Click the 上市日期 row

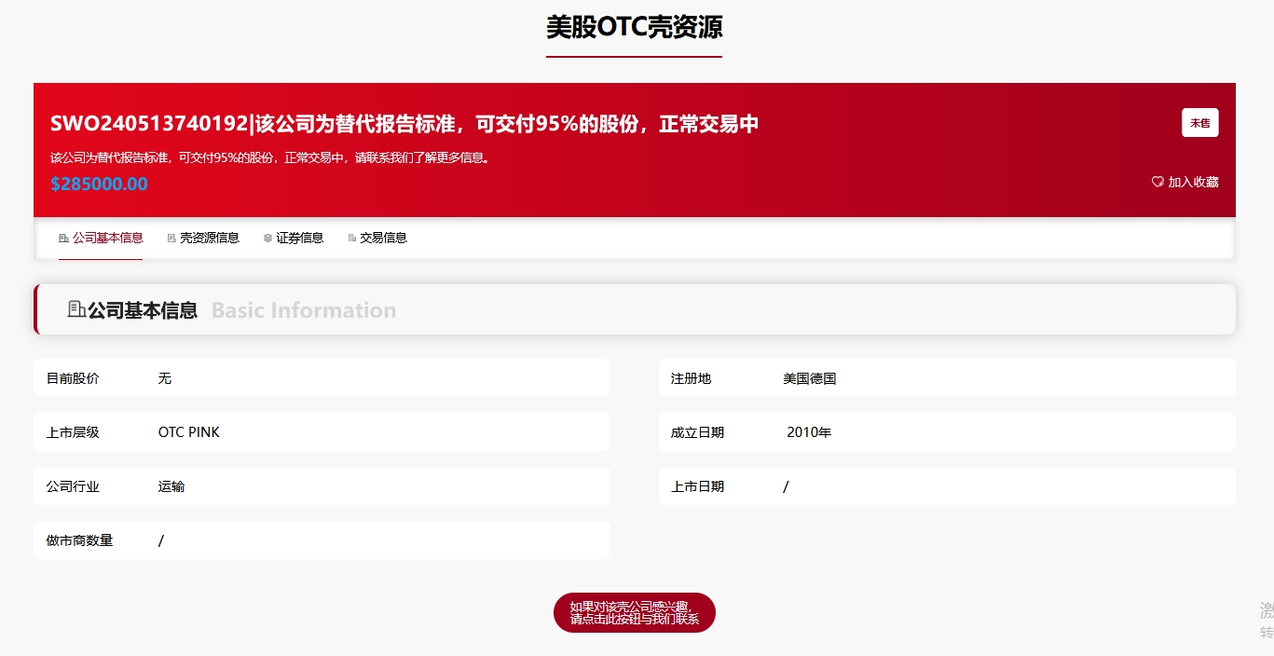click(947, 486)
